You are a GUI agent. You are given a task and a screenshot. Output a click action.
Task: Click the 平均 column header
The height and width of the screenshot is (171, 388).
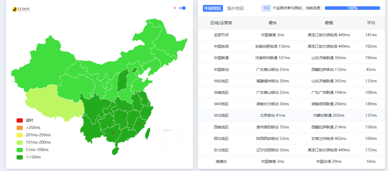(371, 23)
